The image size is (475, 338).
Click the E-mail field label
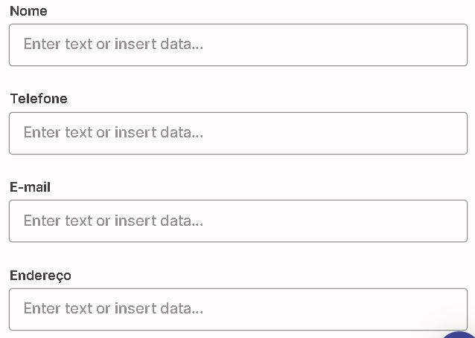click(x=30, y=187)
